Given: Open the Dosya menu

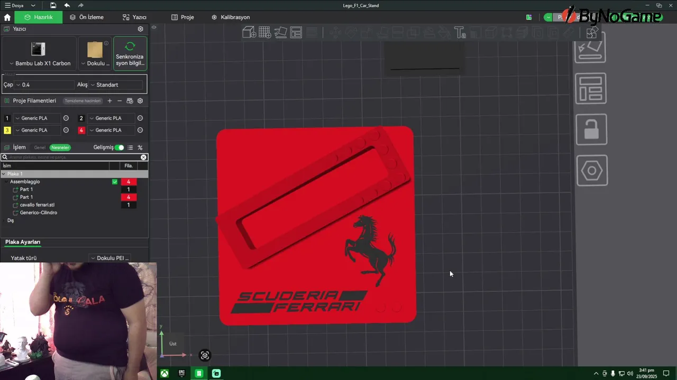Looking at the screenshot, I should point(14,5).
